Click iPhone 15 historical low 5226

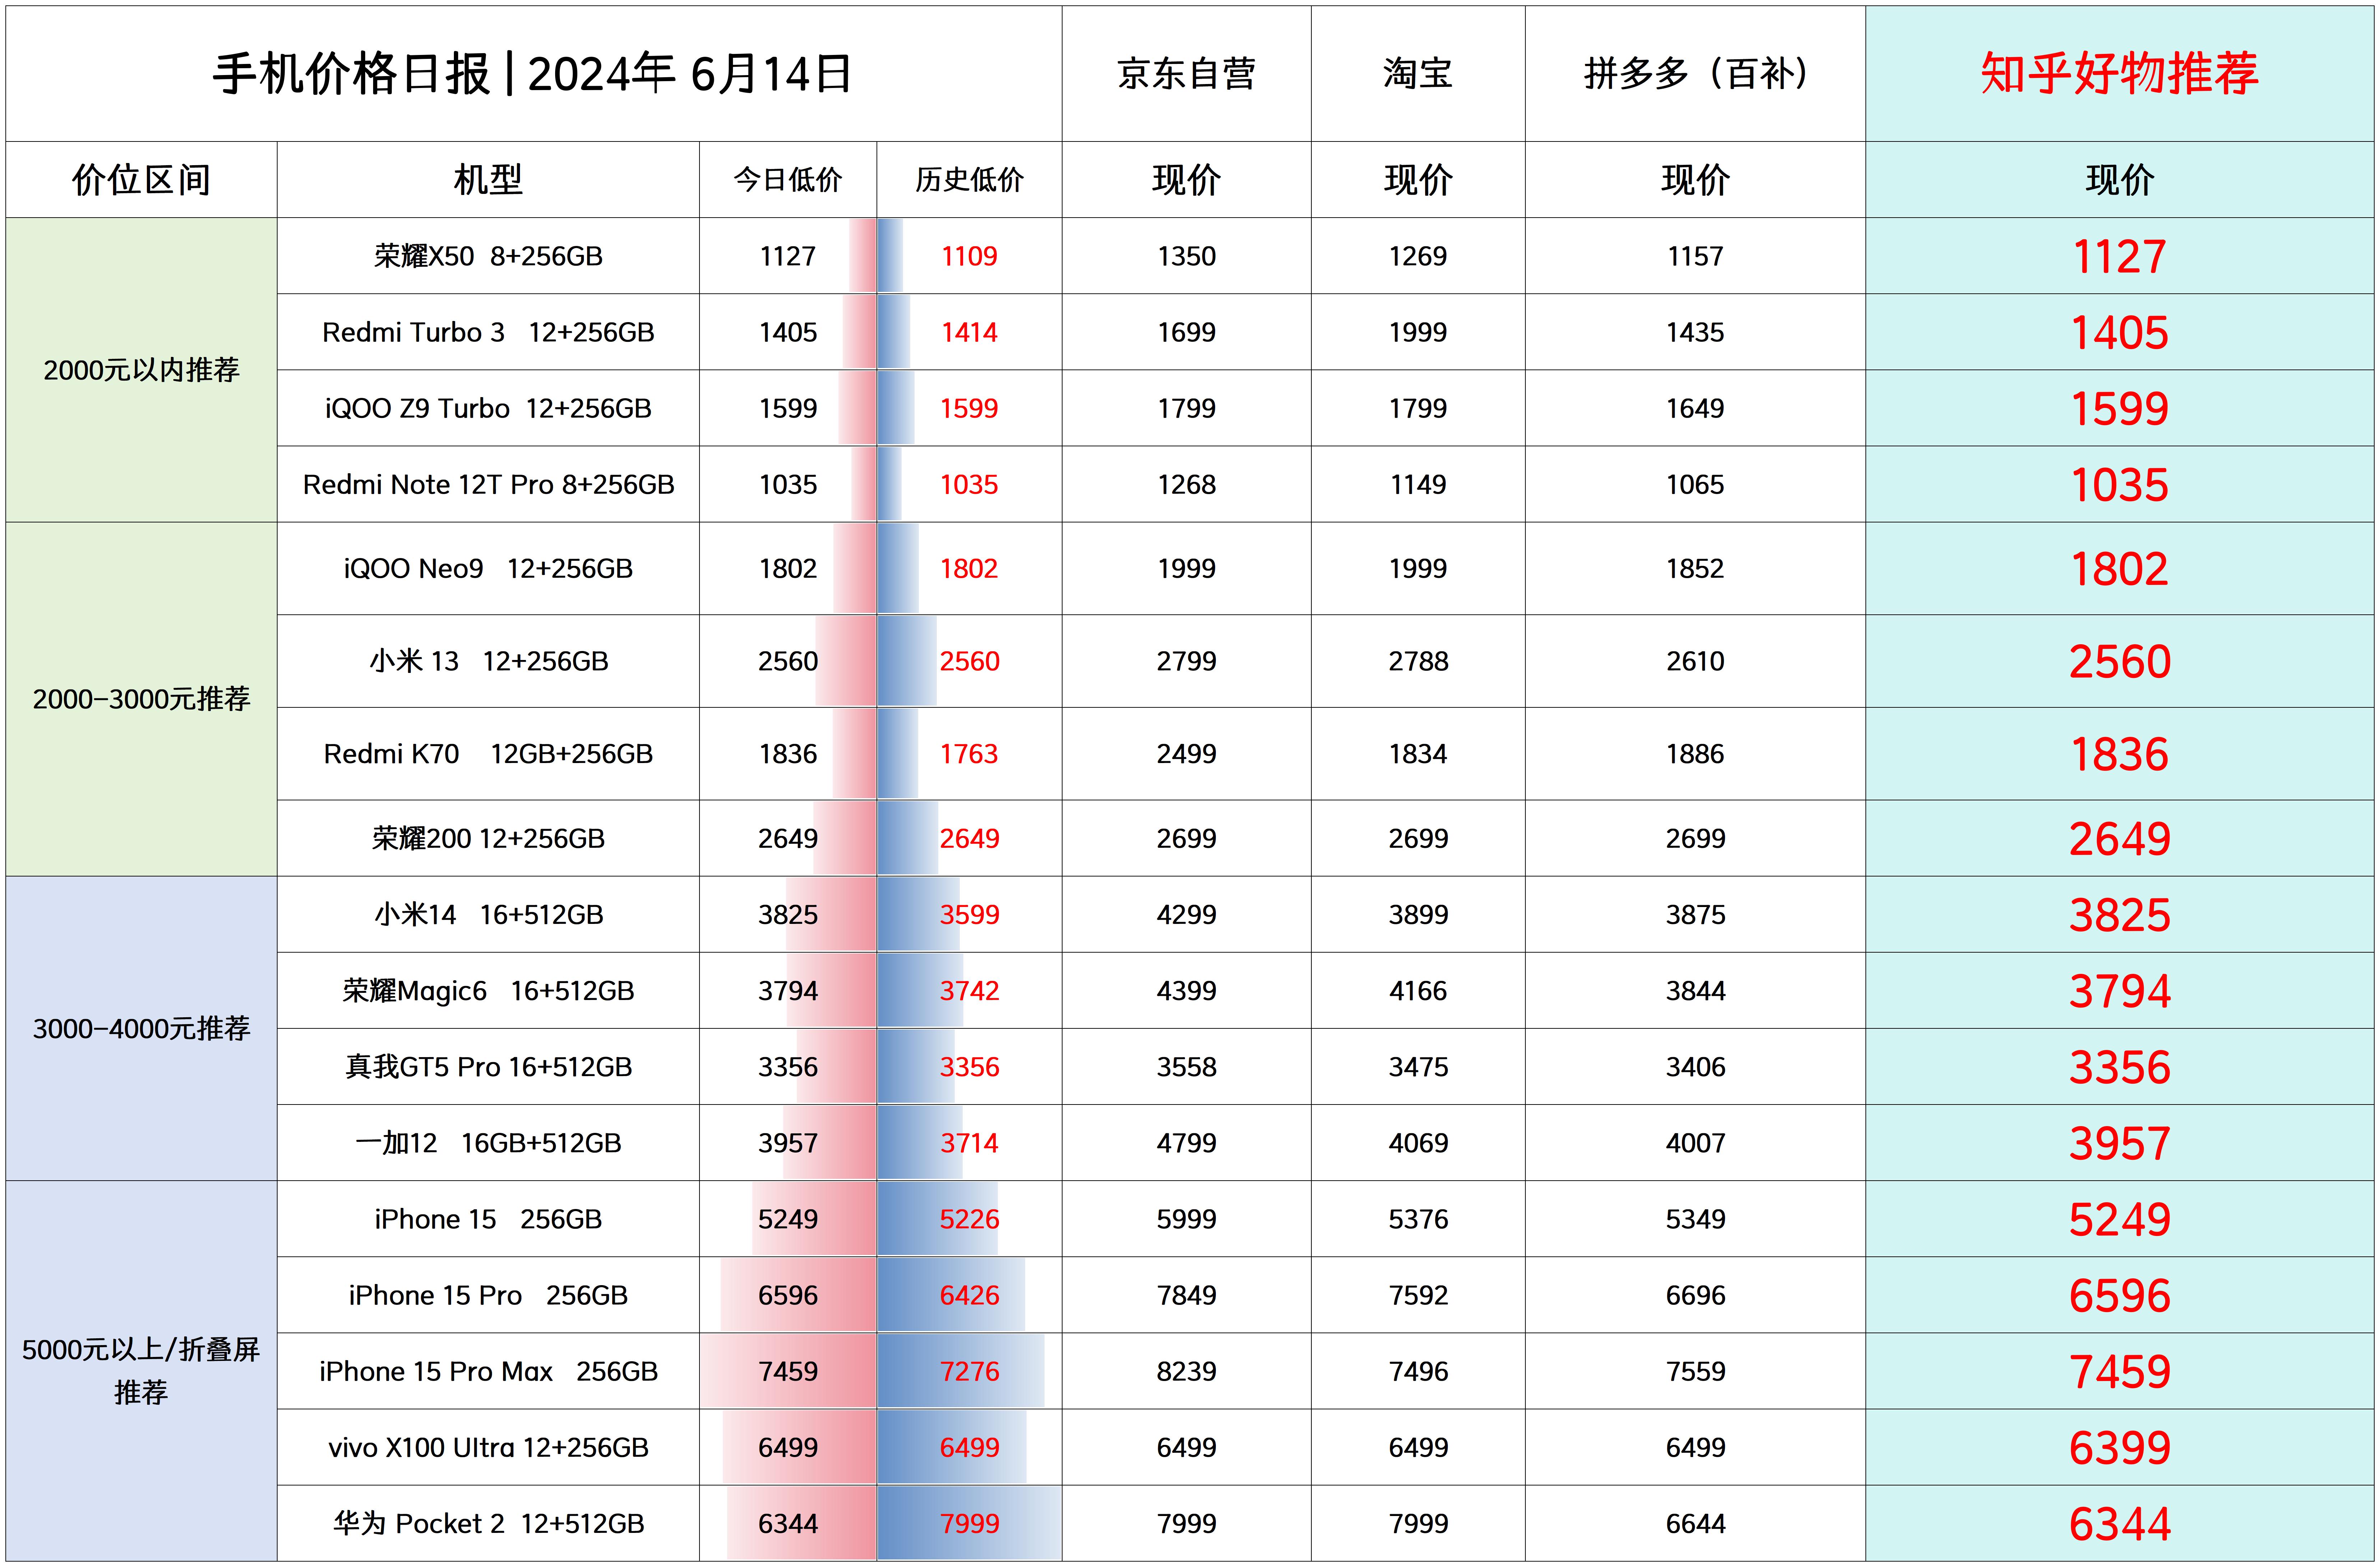[969, 1219]
